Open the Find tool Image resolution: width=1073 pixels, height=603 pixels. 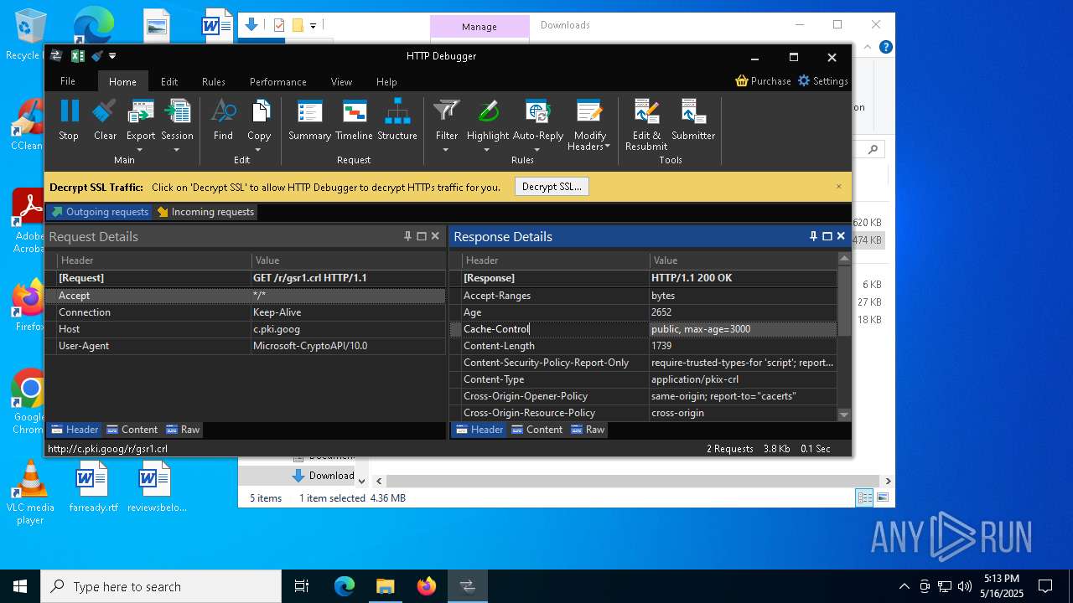click(x=223, y=120)
